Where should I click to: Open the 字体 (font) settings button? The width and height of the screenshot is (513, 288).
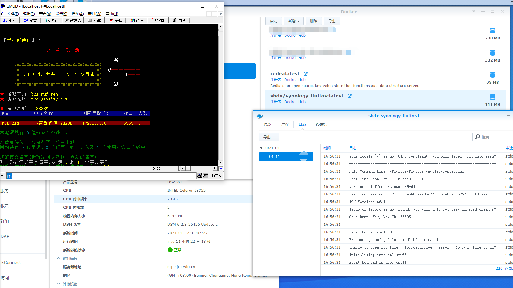coord(158,20)
